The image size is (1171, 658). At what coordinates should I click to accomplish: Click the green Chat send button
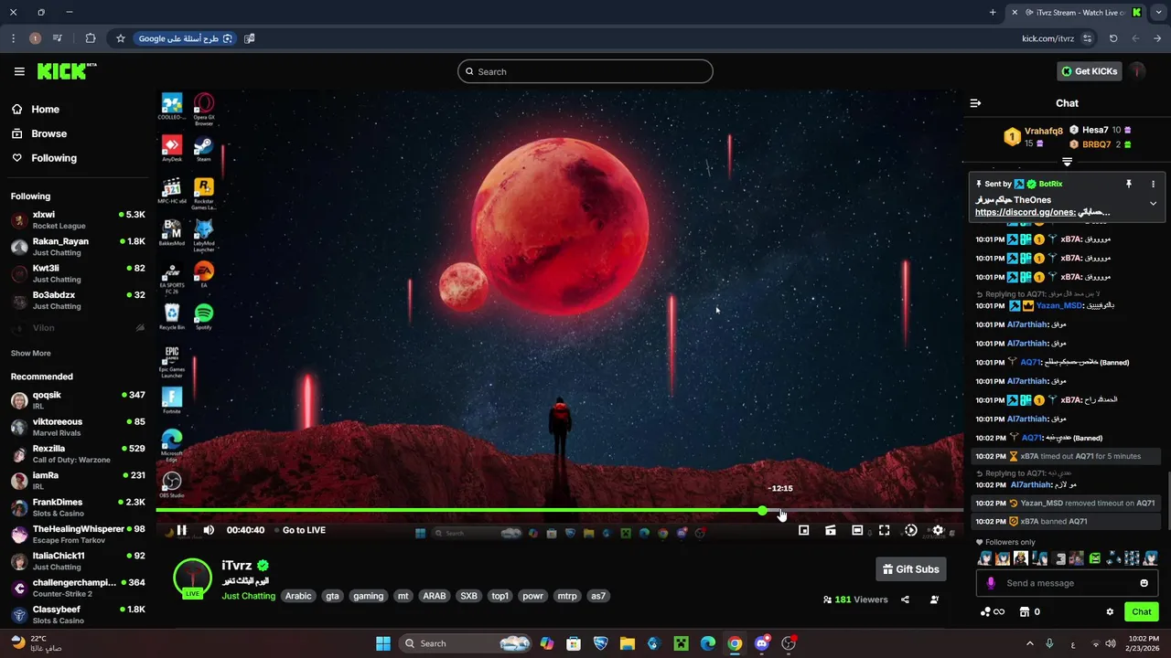[1142, 611]
